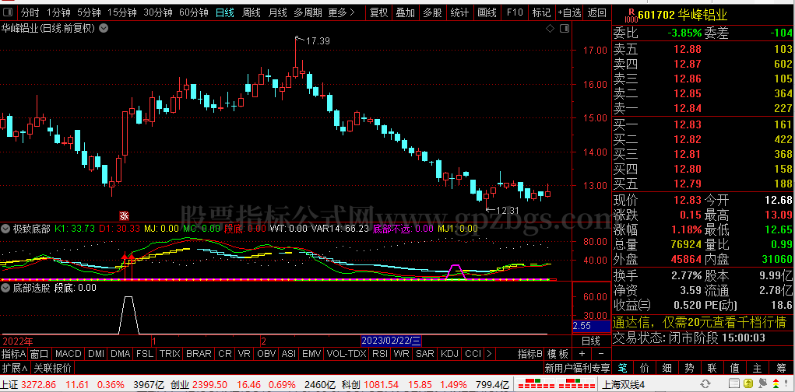Click the first red-green market breadth indicator
This screenshot has width=795, height=392.
[535, 383]
